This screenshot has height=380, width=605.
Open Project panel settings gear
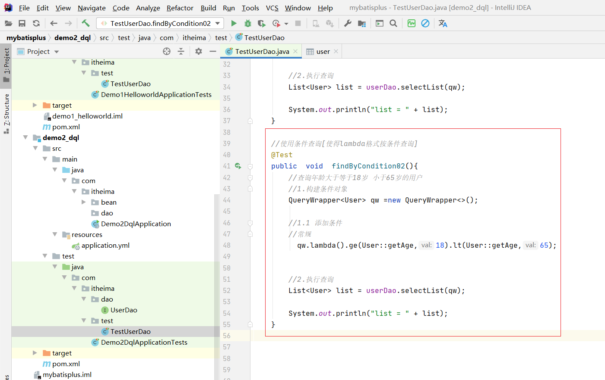click(198, 51)
